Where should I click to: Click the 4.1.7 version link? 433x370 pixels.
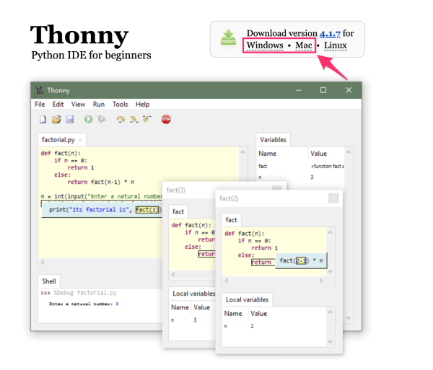coord(330,34)
